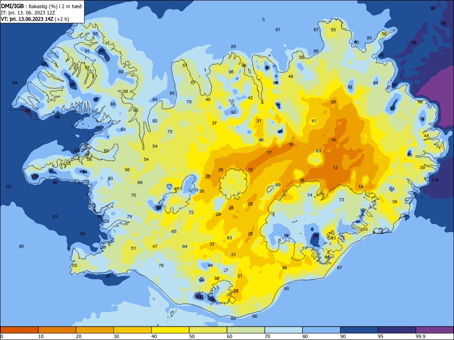The image size is (454, 340).
Task: Select the 95–99.9 indigo legend swatch
Action: click(x=397, y=330)
